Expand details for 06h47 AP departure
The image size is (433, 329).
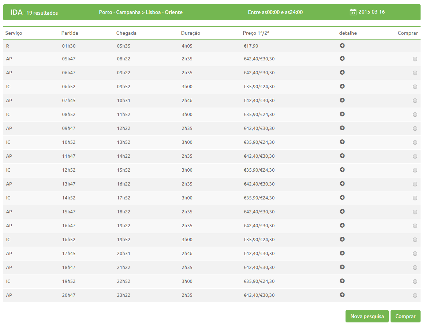point(342,72)
